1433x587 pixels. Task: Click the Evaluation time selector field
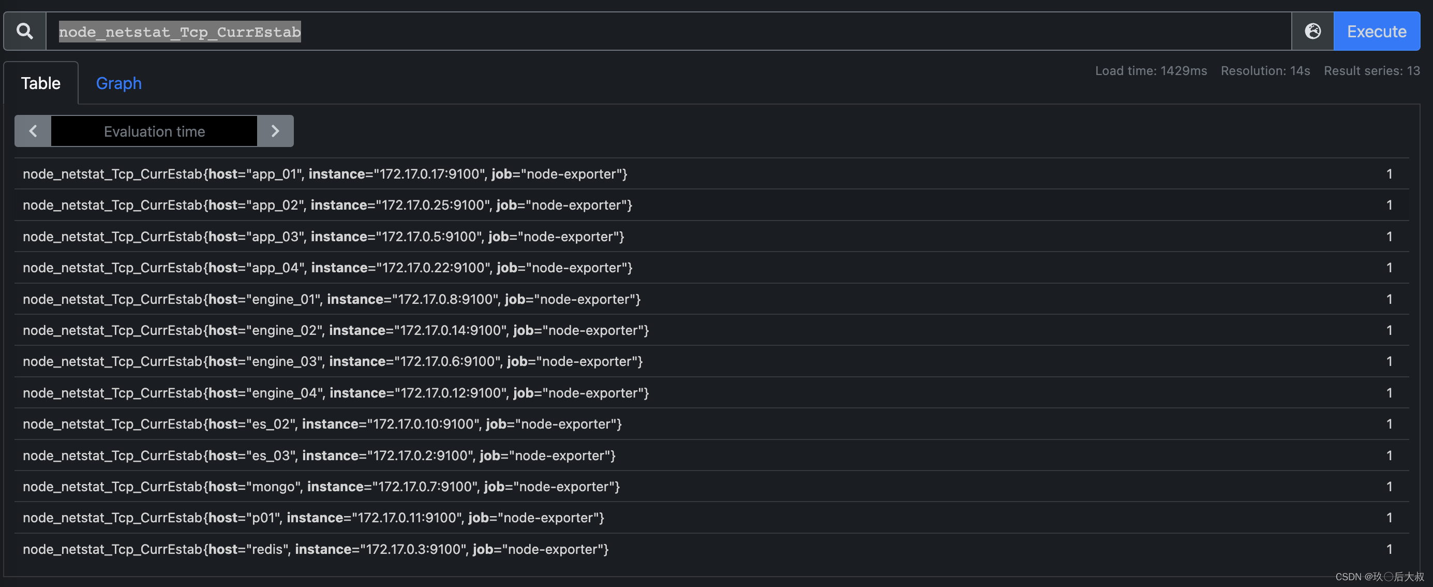tap(155, 130)
